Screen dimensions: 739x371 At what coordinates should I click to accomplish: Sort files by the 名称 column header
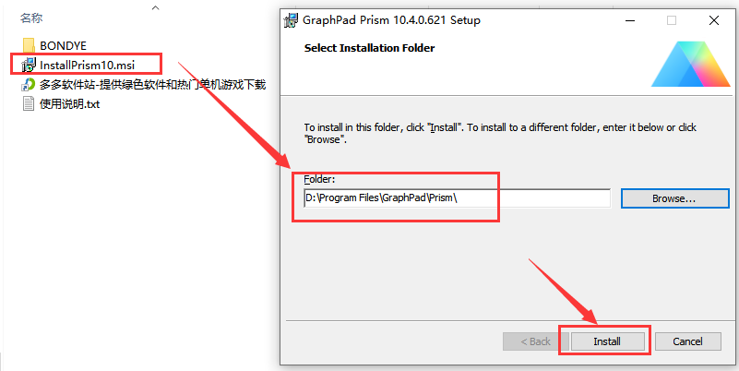pyautogui.click(x=31, y=18)
